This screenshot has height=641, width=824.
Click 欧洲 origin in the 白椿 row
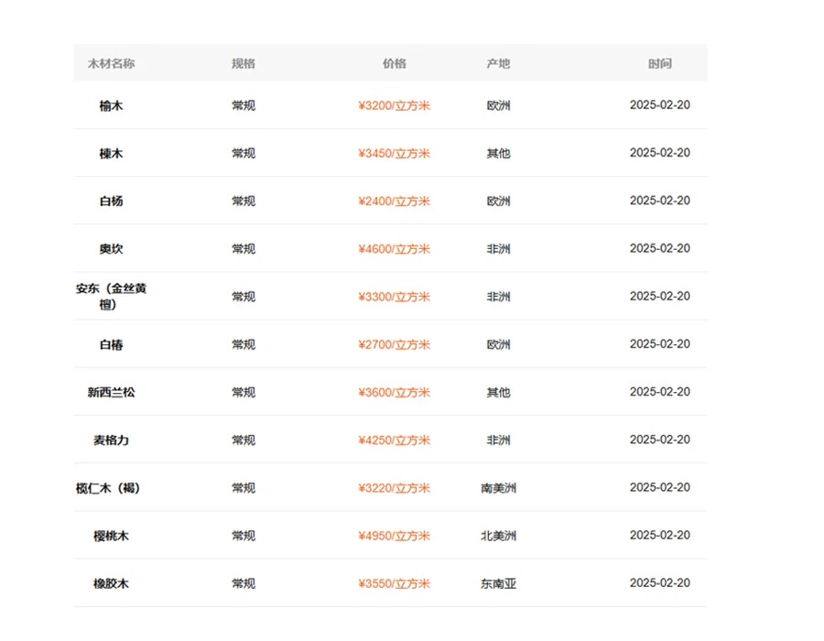click(498, 344)
